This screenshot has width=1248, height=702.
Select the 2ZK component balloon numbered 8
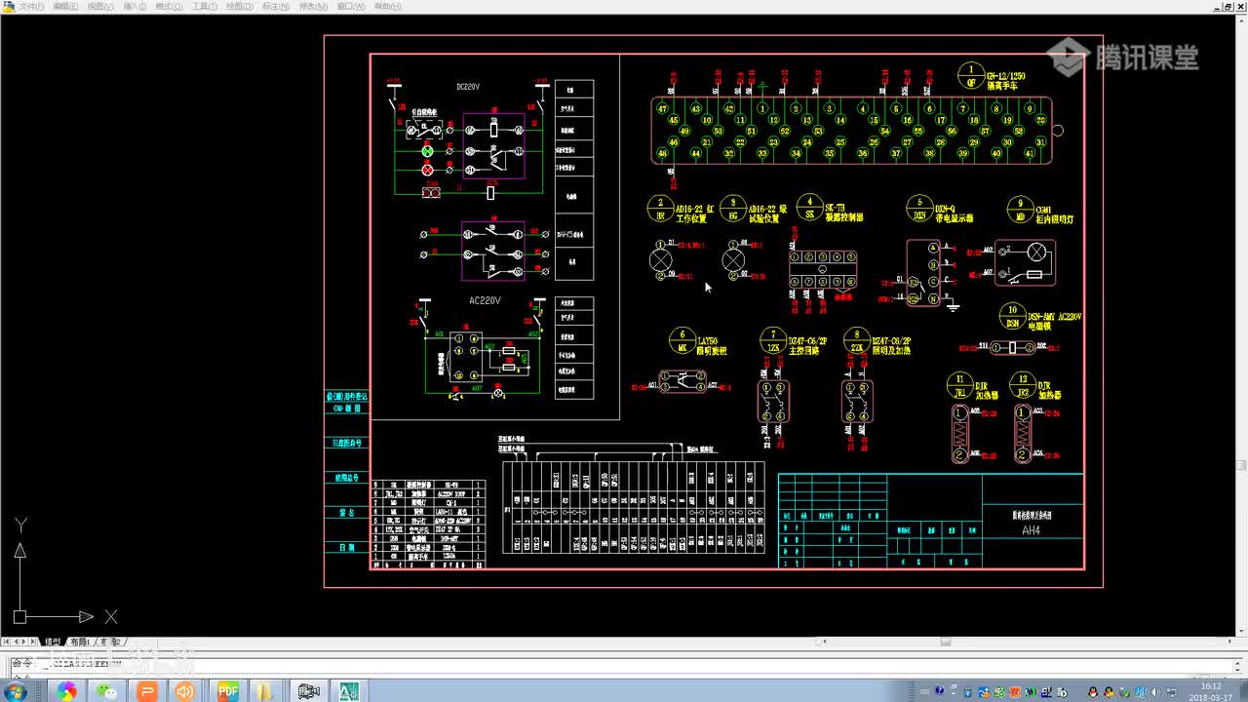857,340
